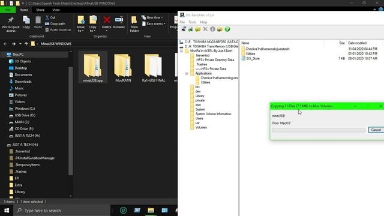Select System Volume Information in TransMac tree
The image size is (384, 216).
[213, 114]
